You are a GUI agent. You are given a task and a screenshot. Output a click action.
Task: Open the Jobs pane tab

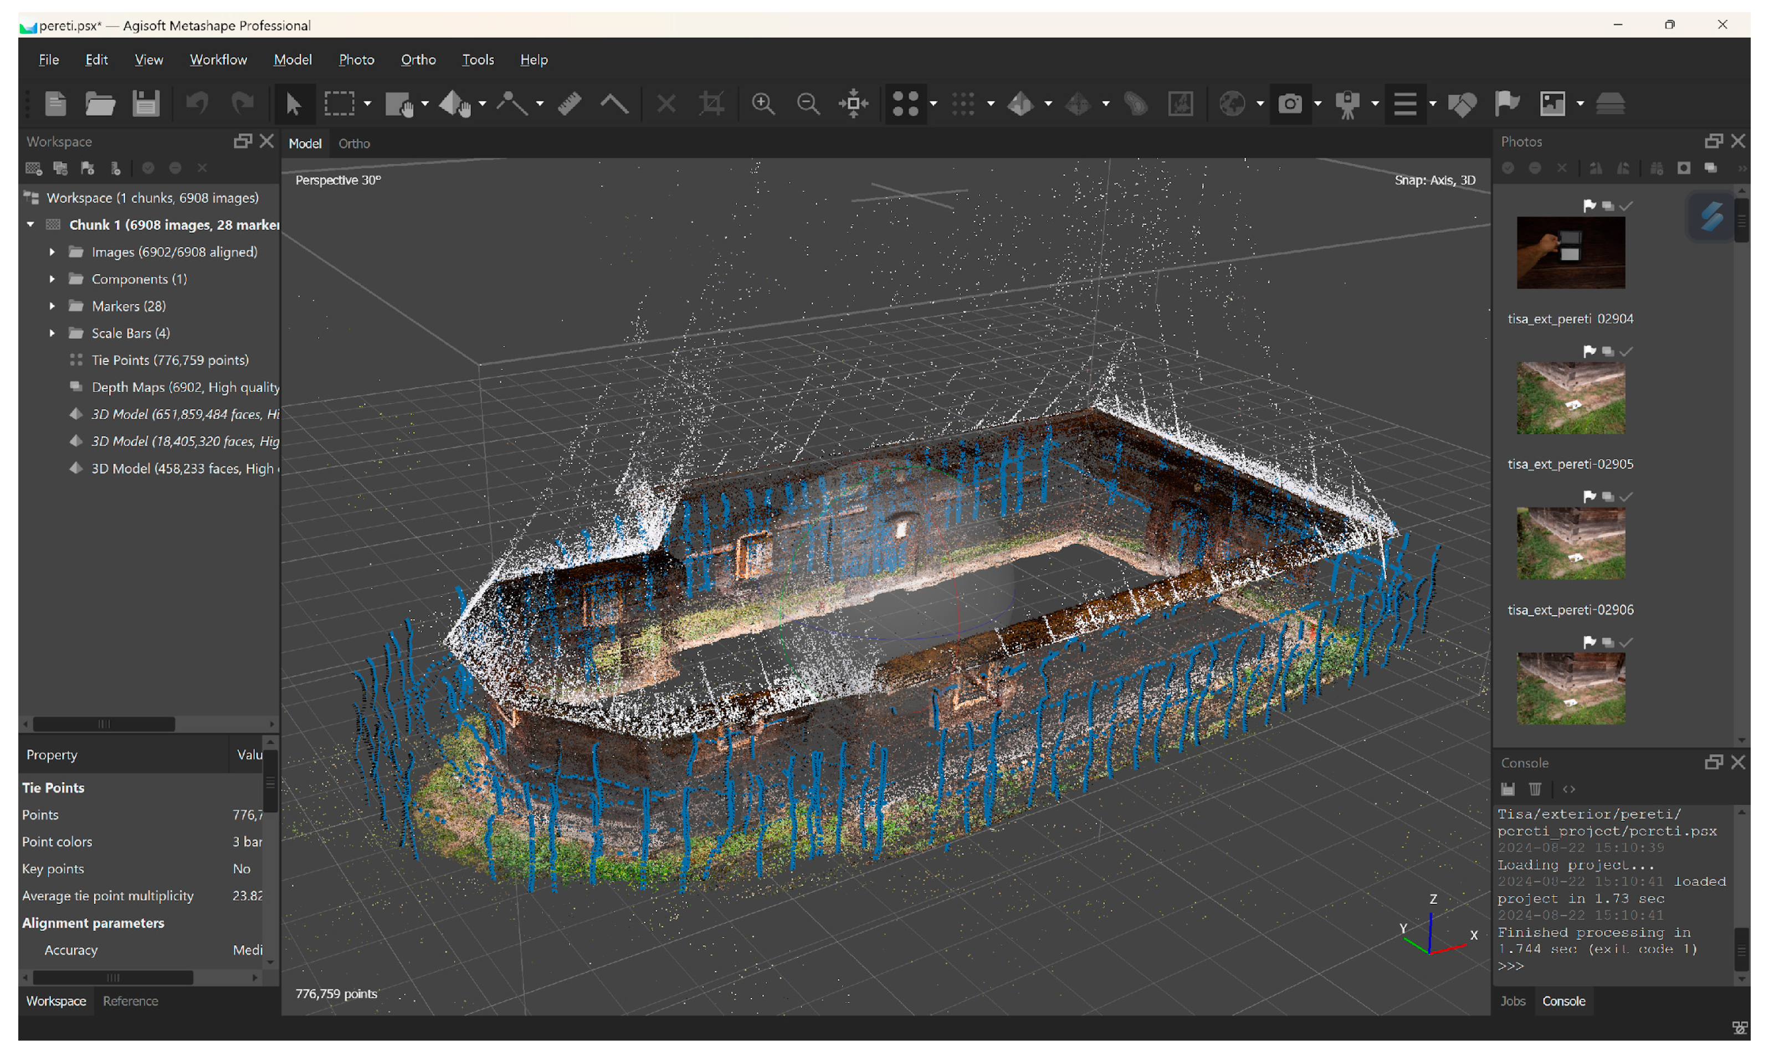click(x=1512, y=1001)
